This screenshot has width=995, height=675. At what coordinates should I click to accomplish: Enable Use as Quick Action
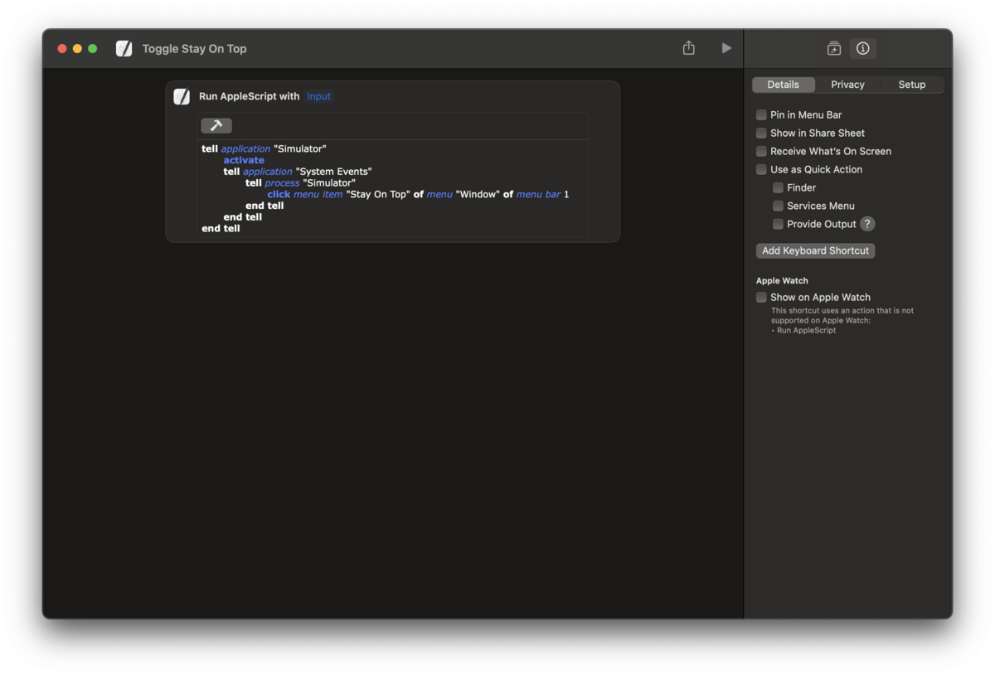(x=760, y=169)
